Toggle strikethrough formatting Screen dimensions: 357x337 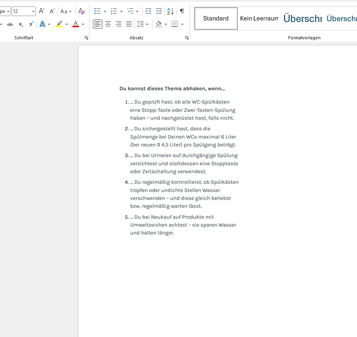click(10, 24)
